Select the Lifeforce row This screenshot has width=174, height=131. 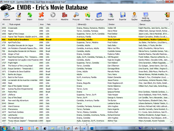[85, 95]
